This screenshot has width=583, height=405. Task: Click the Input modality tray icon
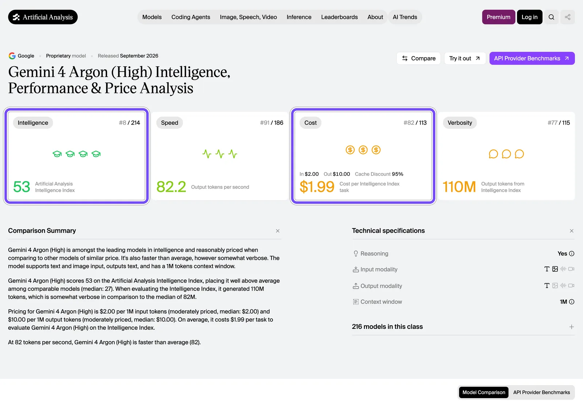pyautogui.click(x=356, y=269)
